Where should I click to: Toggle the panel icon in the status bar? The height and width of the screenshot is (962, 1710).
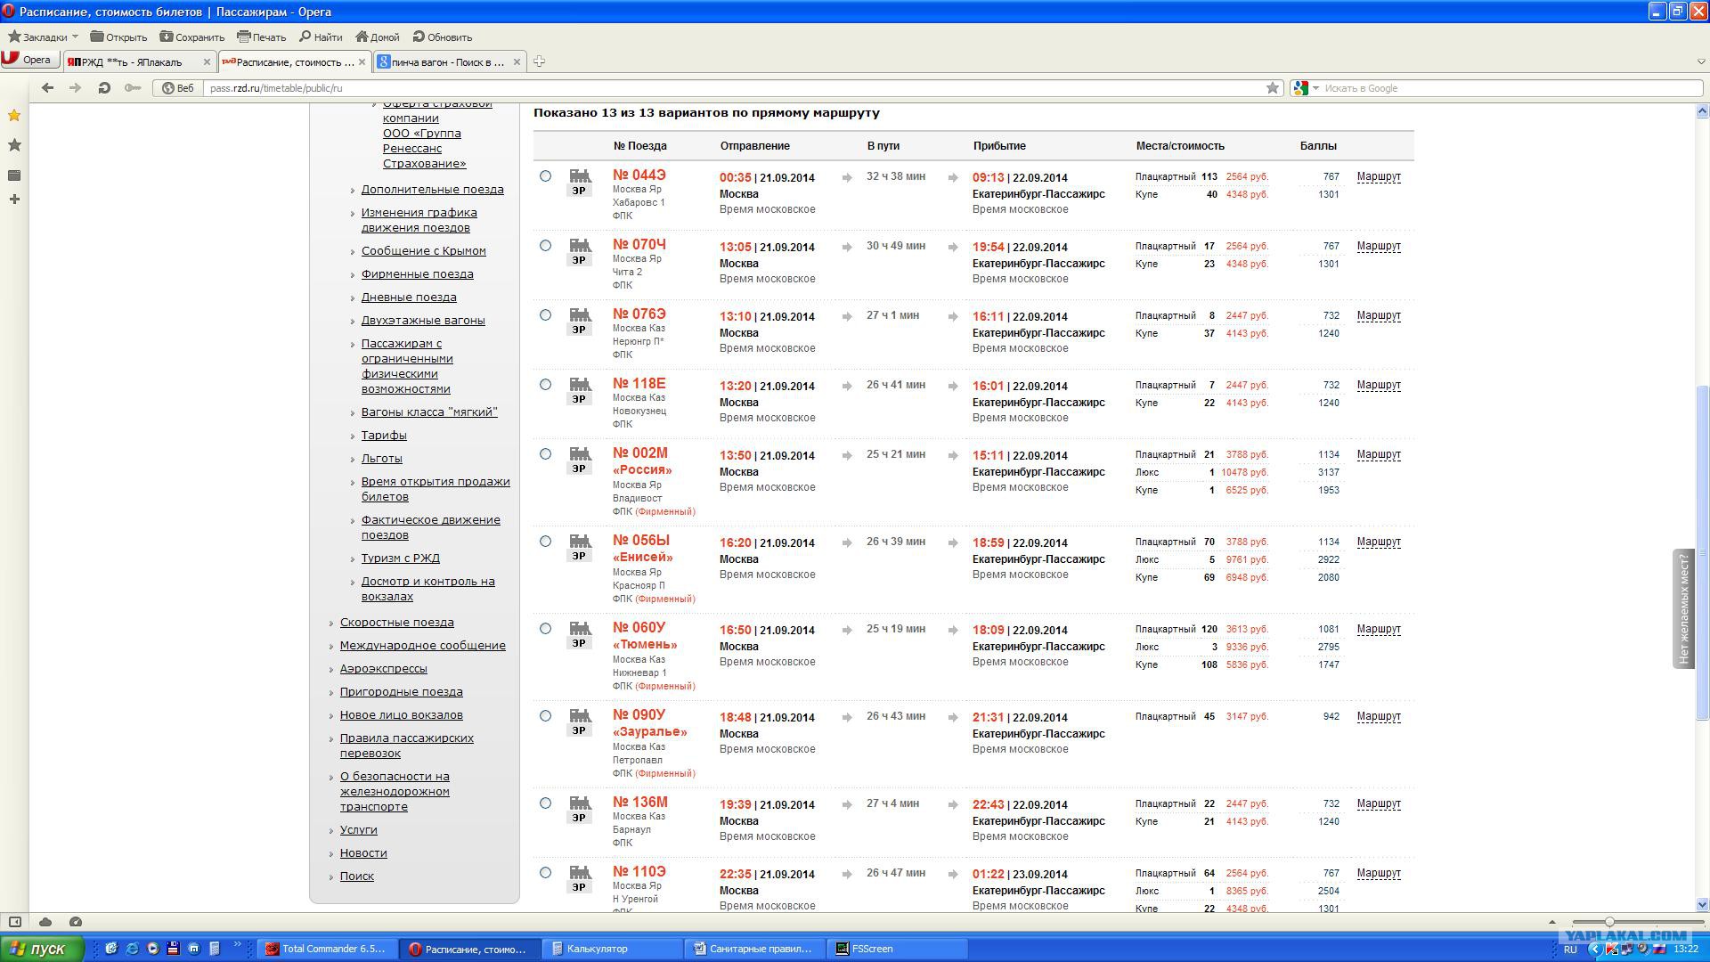(15, 922)
